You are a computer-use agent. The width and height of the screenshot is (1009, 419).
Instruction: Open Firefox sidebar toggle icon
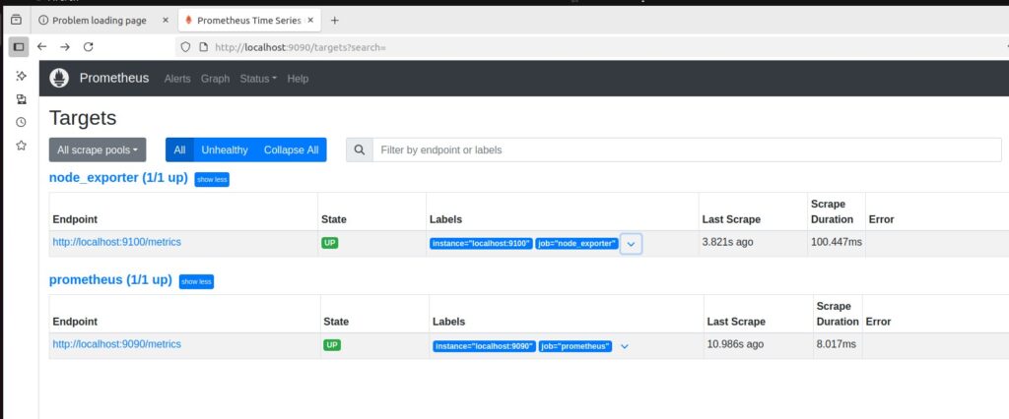pyautogui.click(x=19, y=47)
